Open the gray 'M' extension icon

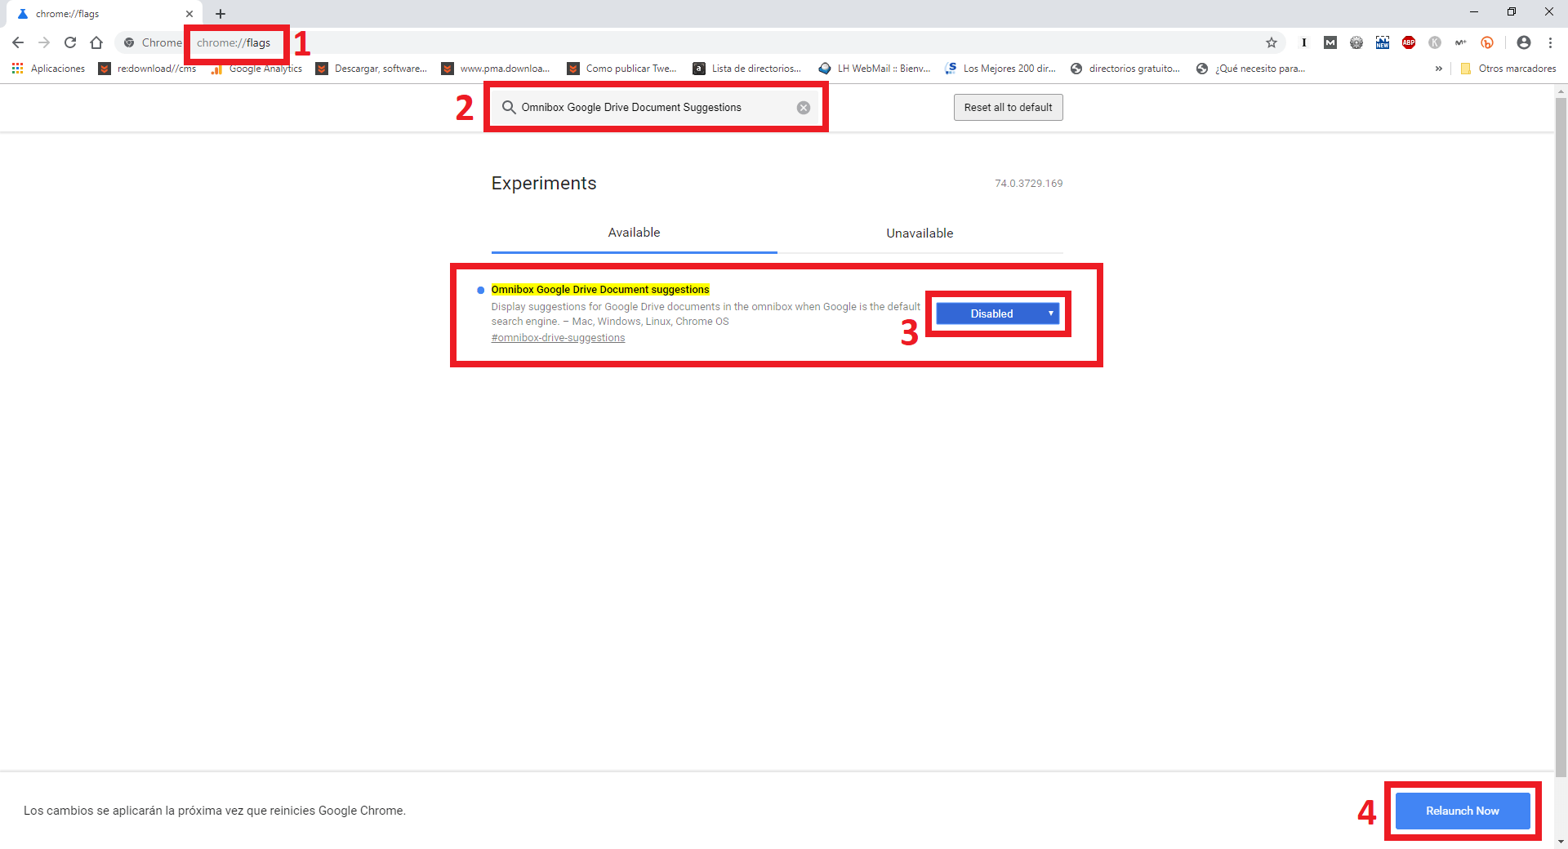pos(1330,42)
